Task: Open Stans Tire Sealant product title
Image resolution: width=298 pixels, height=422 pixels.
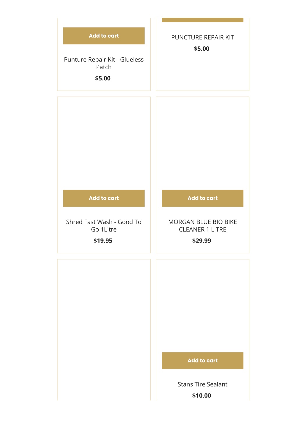Action: point(203,384)
